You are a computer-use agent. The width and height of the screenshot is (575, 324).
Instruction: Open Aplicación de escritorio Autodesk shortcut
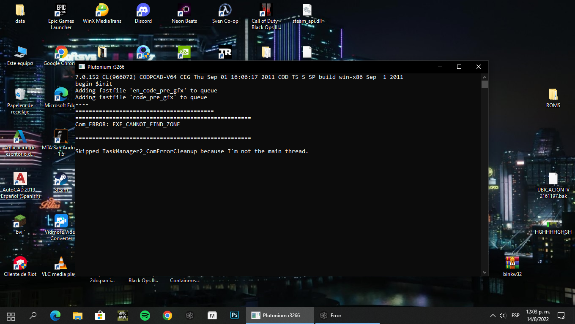20,143
